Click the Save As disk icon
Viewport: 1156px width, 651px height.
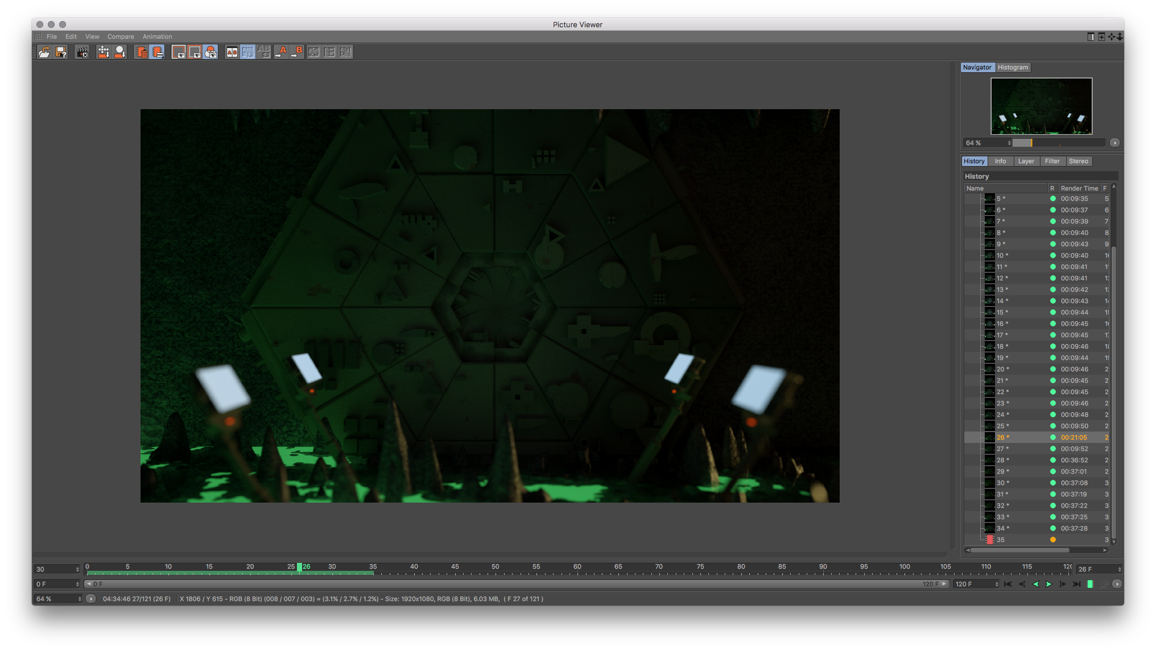[x=61, y=52]
